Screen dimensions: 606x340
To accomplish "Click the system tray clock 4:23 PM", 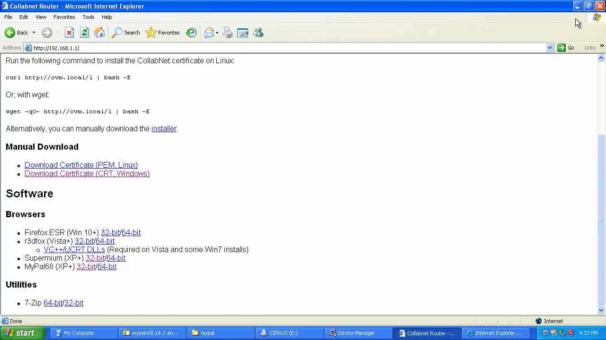I will pyautogui.click(x=588, y=333).
